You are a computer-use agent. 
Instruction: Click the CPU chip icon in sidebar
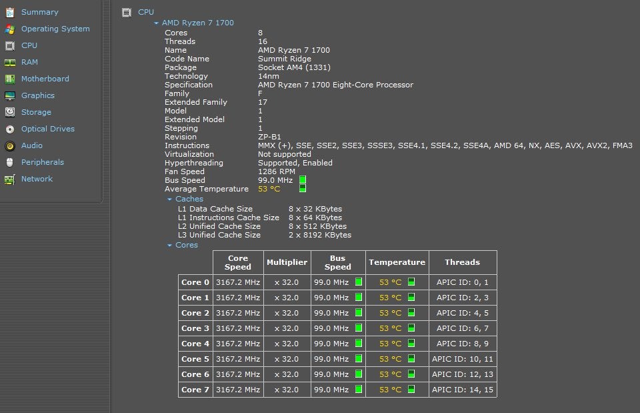tap(10, 46)
